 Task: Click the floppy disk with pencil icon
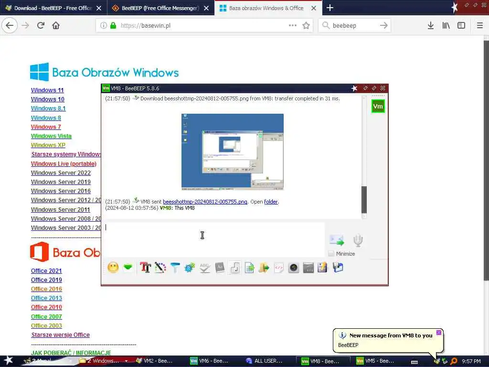[323, 268]
